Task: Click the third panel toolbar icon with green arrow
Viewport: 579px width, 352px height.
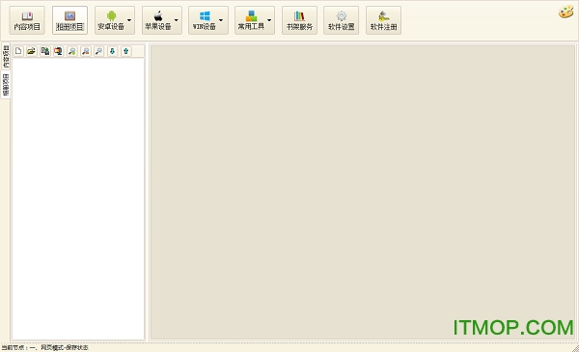Action: (x=45, y=51)
